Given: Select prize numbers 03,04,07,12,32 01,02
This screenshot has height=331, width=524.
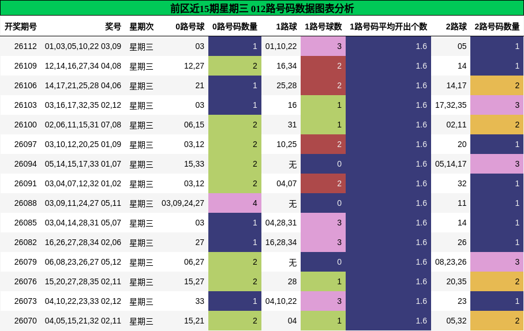Looking at the screenshot, I should 83,184.
